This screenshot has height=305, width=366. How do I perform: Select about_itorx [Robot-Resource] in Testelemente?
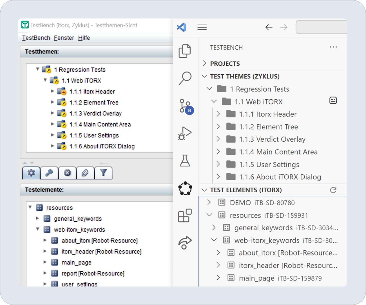coord(100,241)
